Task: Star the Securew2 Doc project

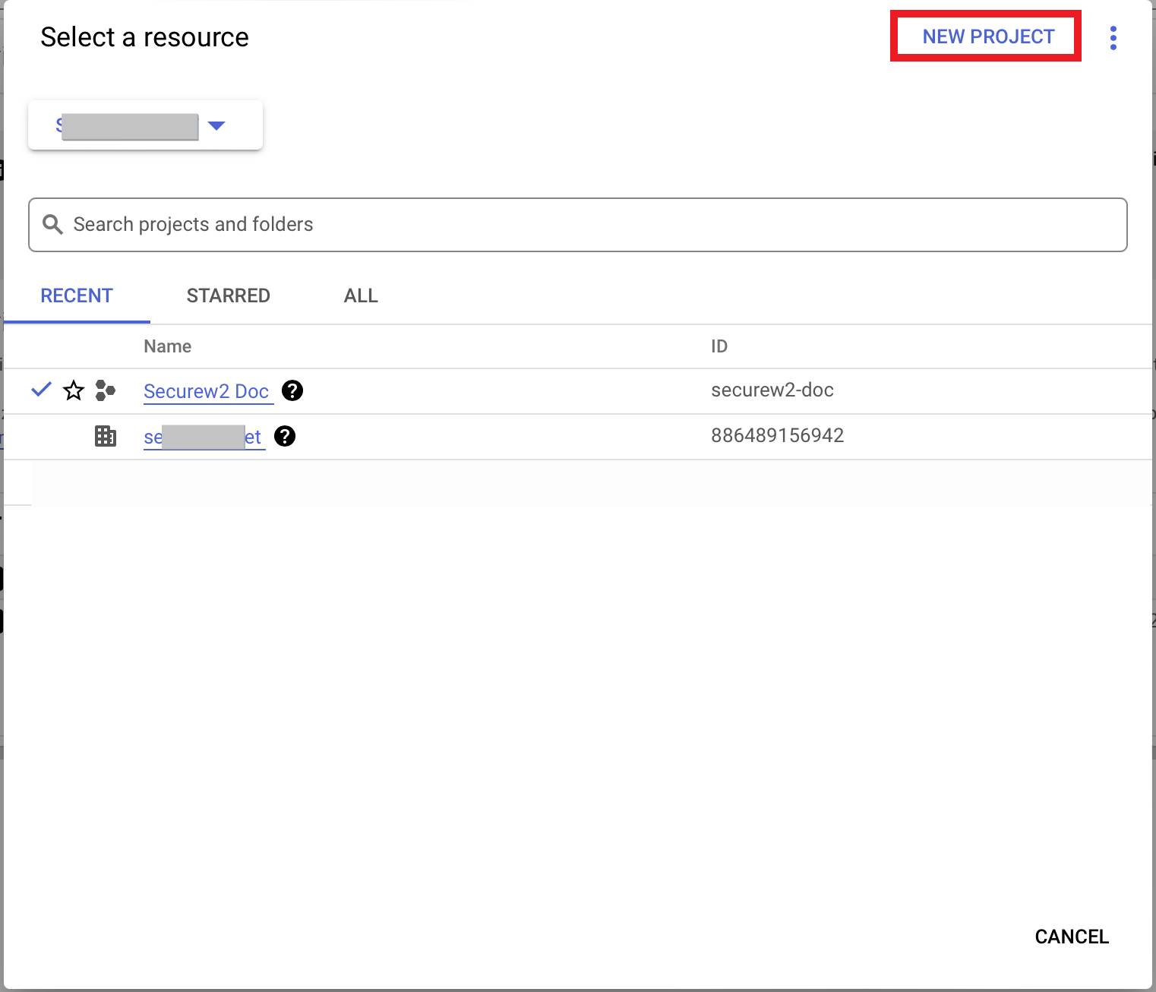Action: (74, 390)
